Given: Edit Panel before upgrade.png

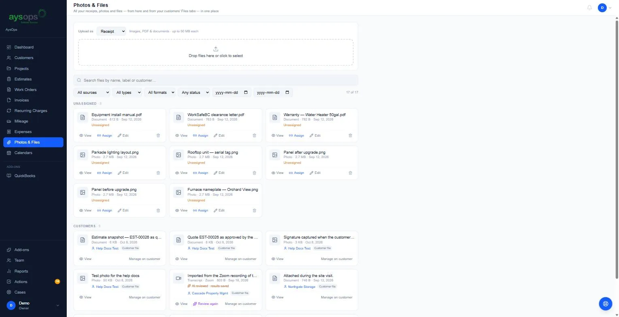Looking at the screenshot, I should (x=123, y=211).
